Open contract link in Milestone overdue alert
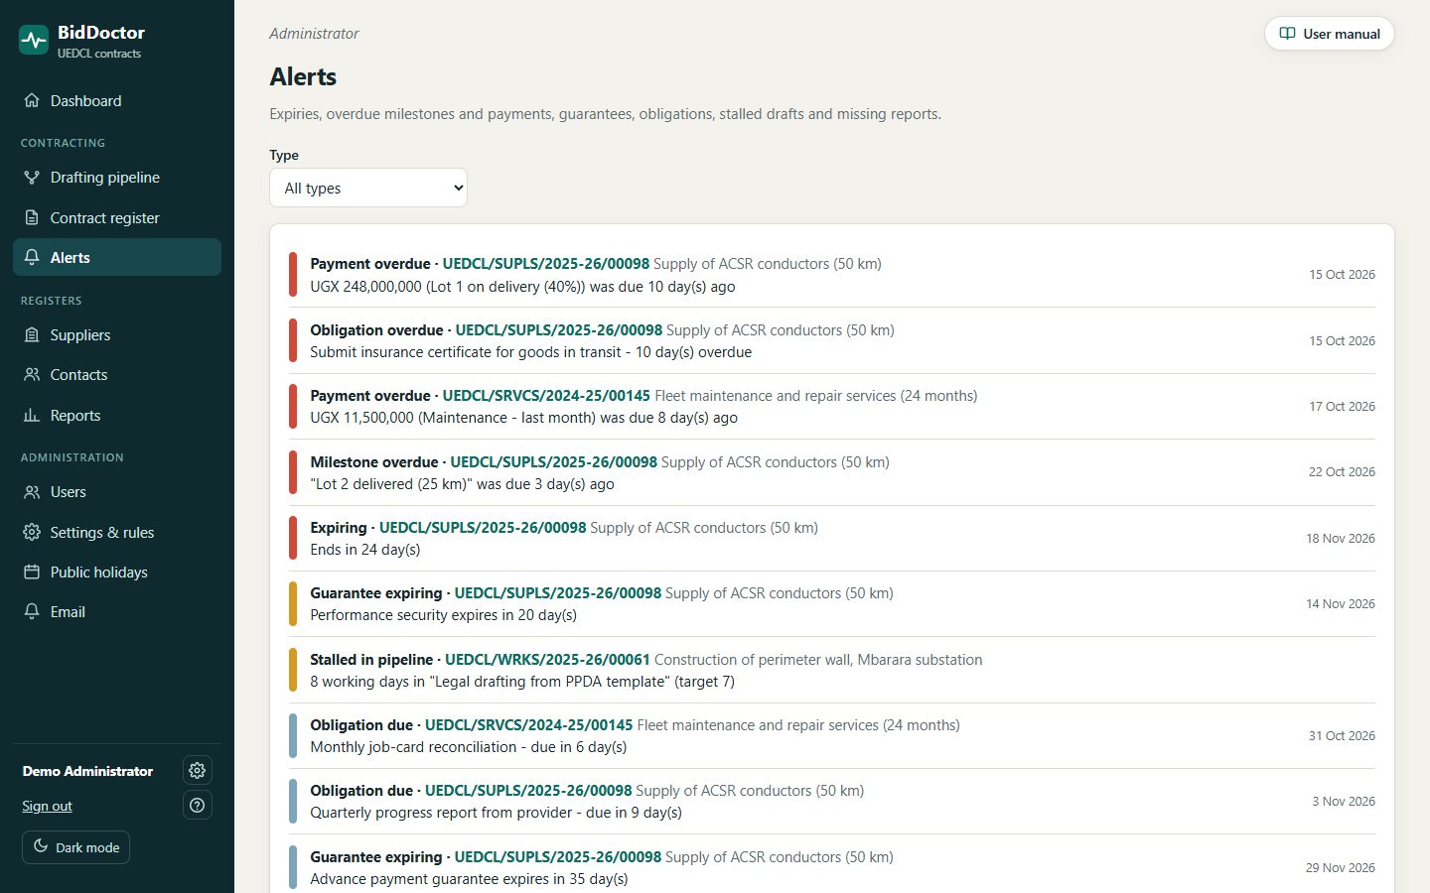The height and width of the screenshot is (893, 1430). click(554, 461)
